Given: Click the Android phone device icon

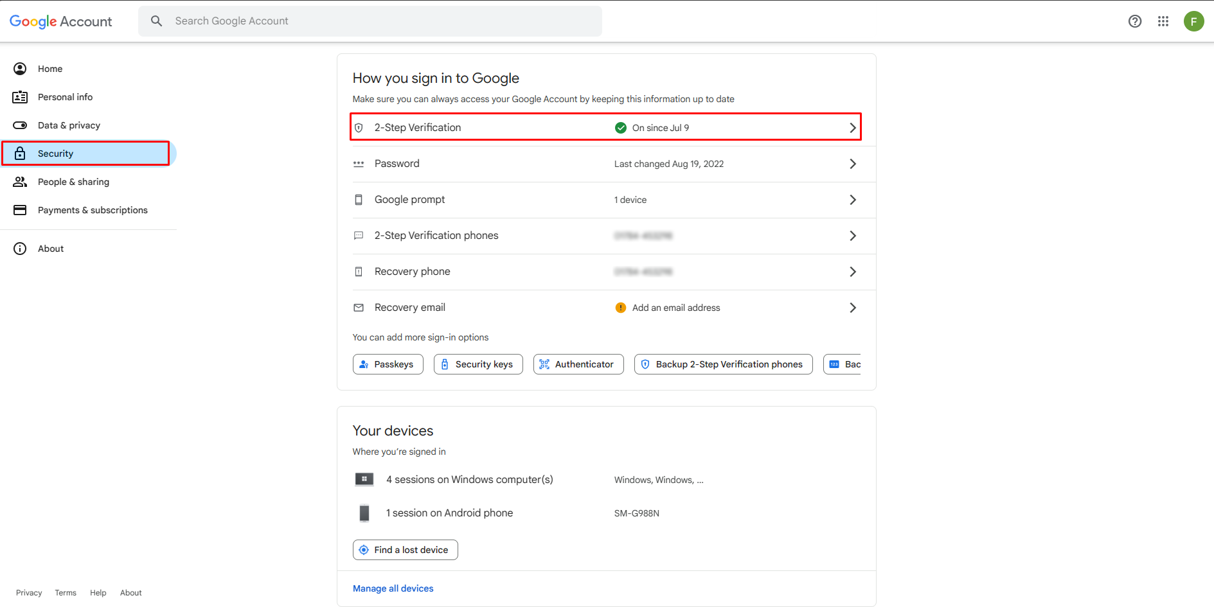Looking at the screenshot, I should point(364,513).
